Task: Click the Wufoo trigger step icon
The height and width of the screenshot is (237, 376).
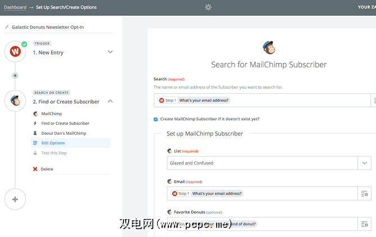Action: pos(15,52)
